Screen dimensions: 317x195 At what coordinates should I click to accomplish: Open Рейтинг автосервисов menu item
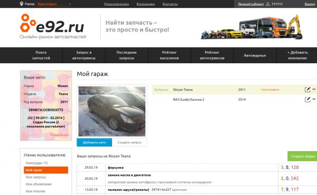(212, 55)
